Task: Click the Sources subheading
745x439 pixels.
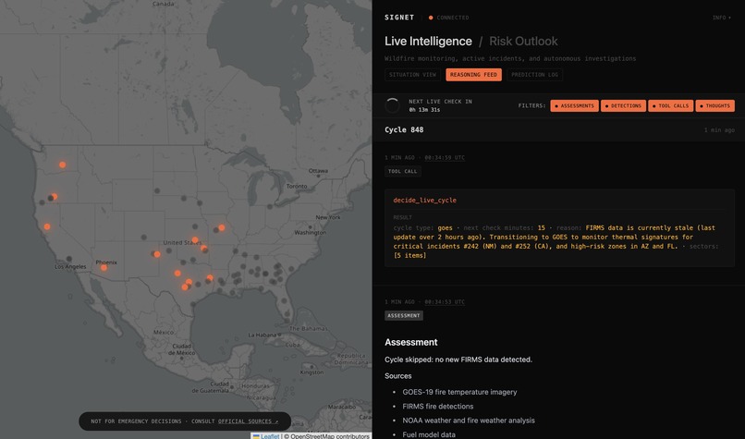Action: 397,376
